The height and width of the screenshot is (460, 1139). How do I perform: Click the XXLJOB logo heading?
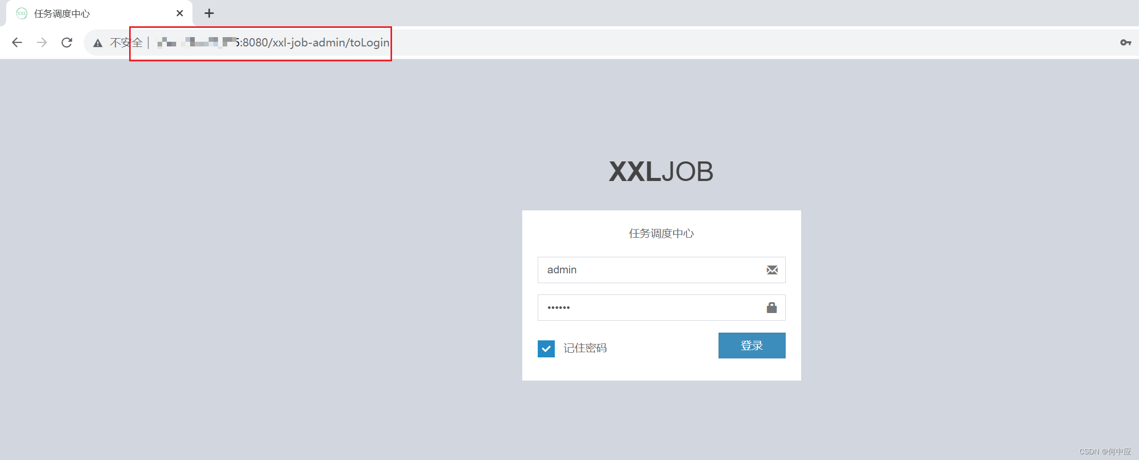(661, 172)
